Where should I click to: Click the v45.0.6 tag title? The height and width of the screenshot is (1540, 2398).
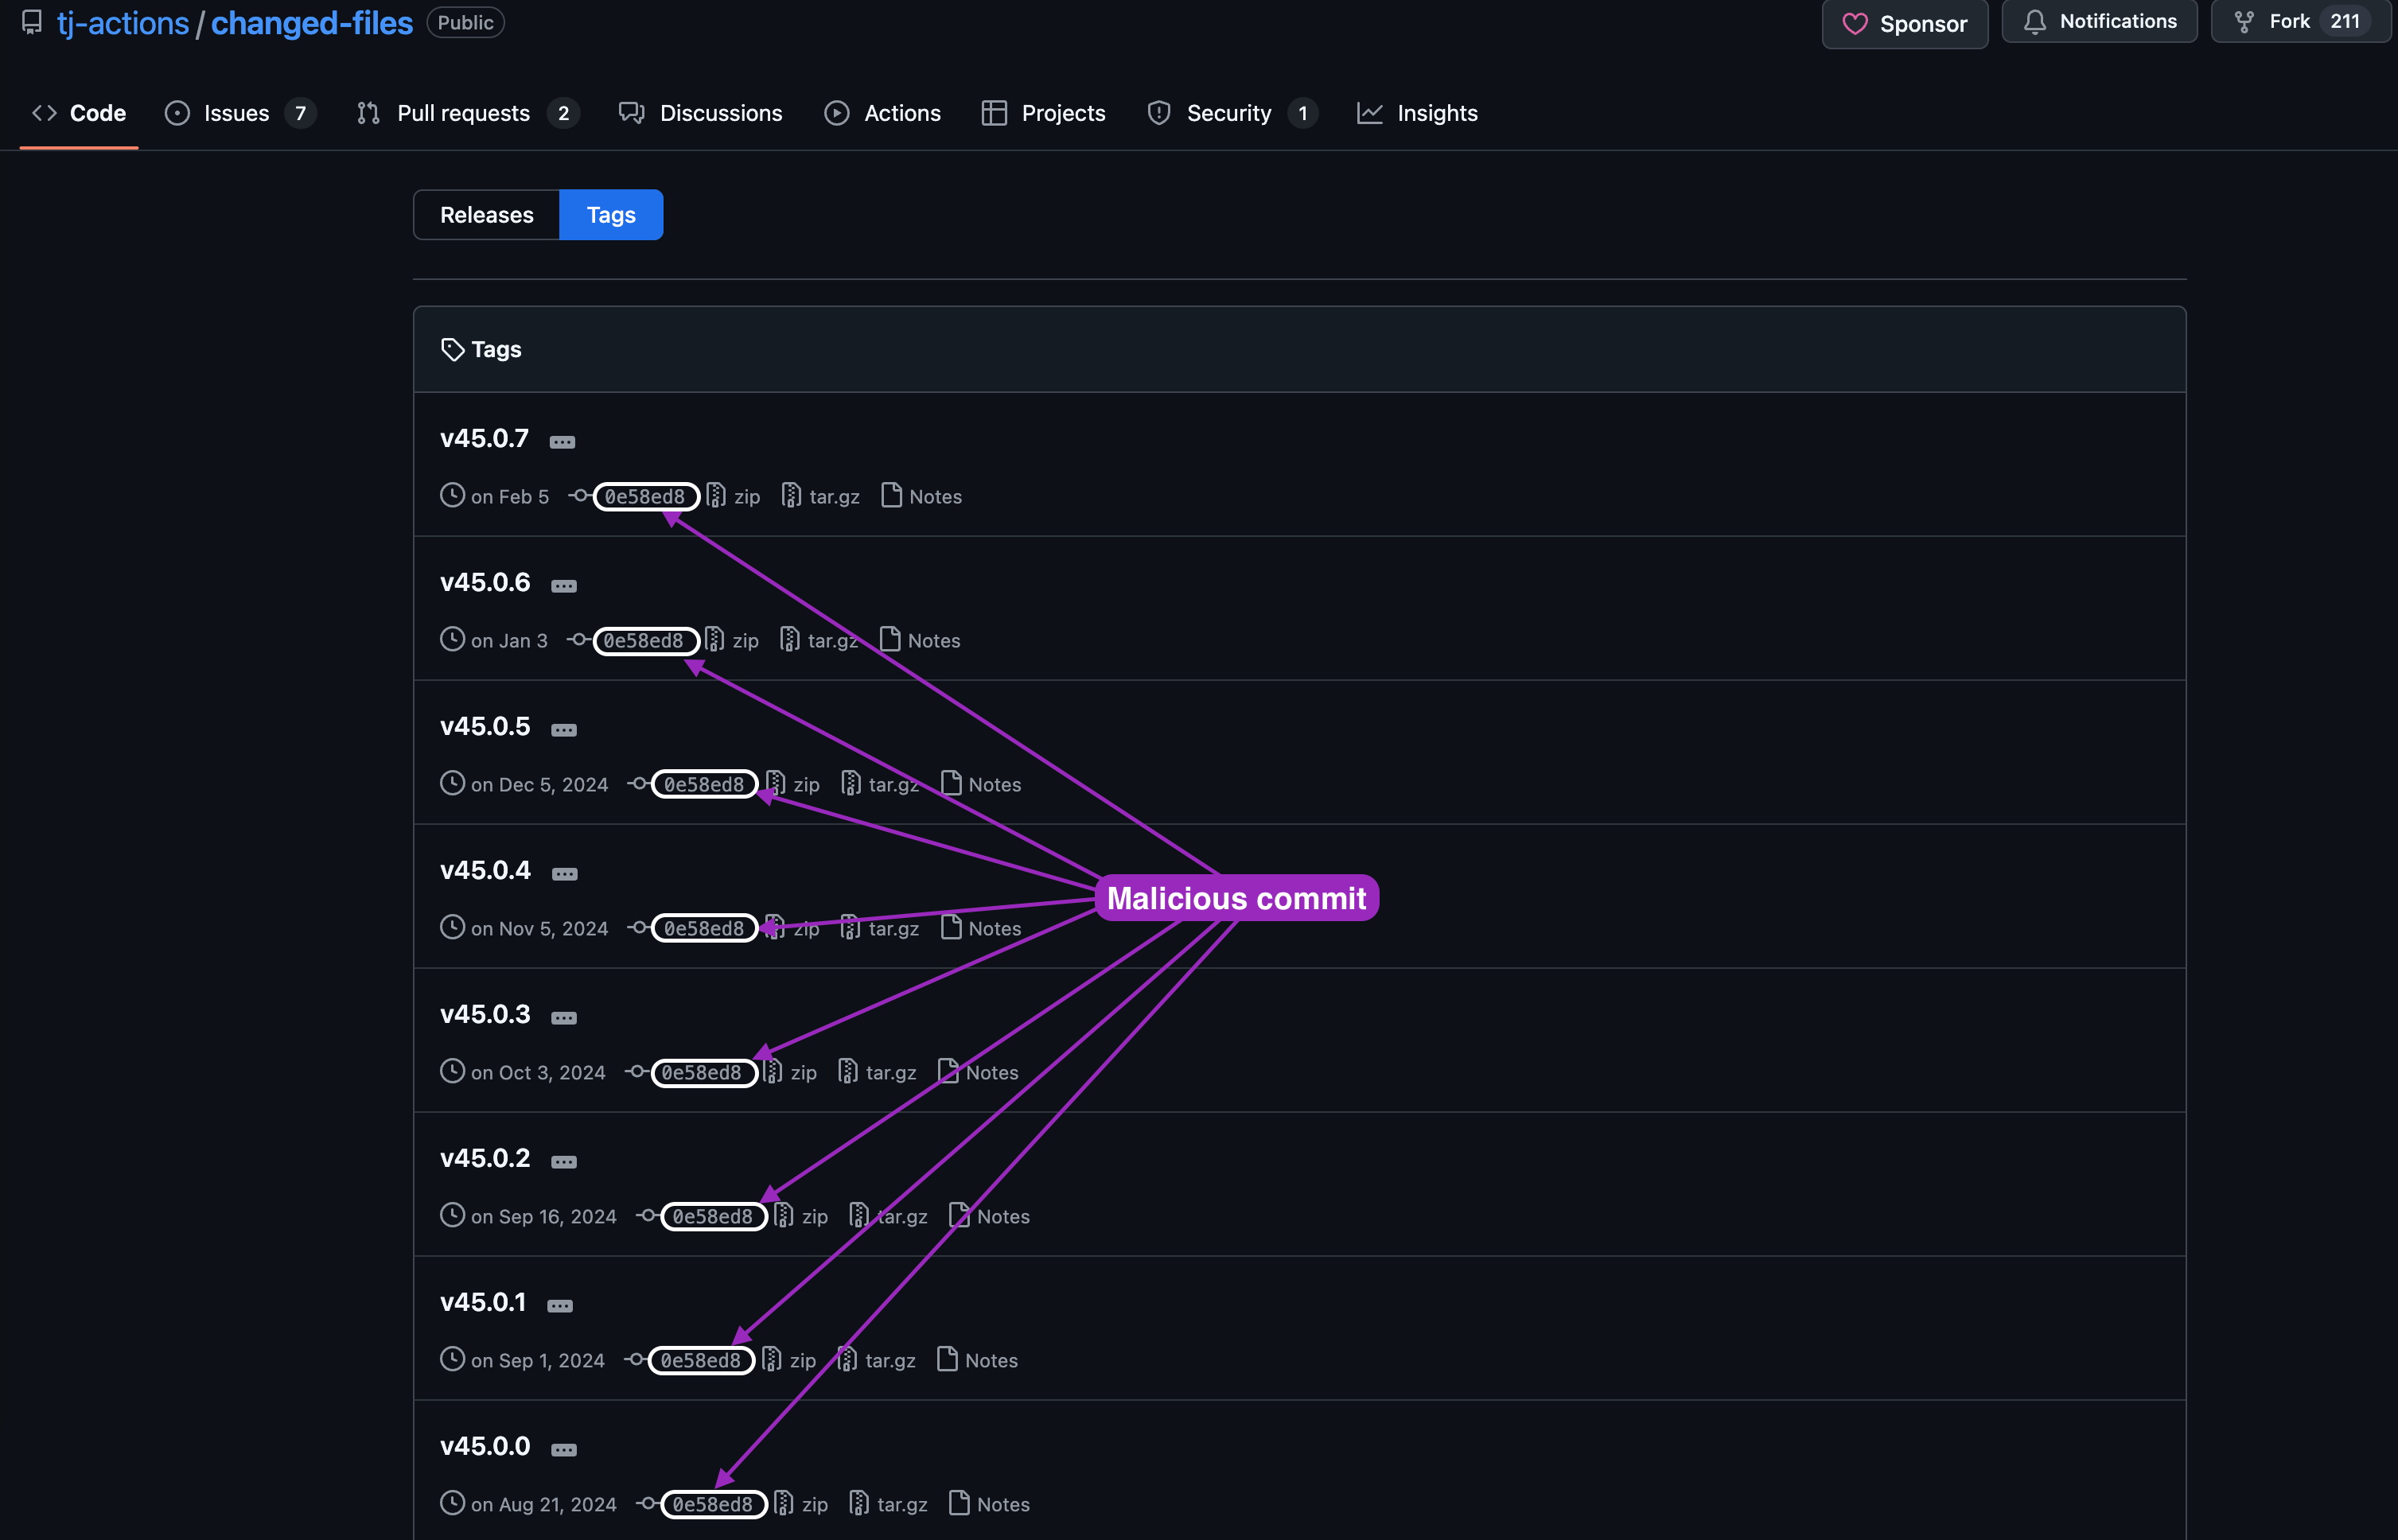[485, 582]
